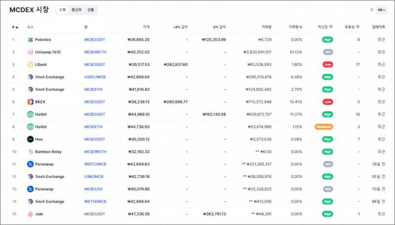Click the Jubi exchange logo icon
Viewport: 395px width, 225px height.
(30, 214)
